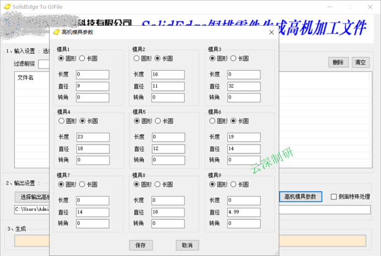381x256 pixels.
Task: Click 模具1 转角 input field
Action: pos(92,97)
